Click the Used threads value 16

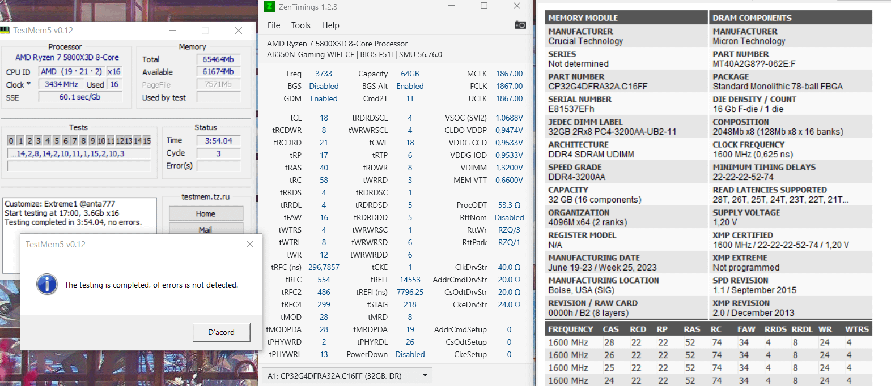tap(114, 84)
